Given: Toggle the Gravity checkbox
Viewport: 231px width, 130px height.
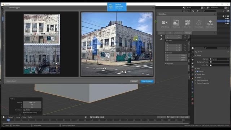Looking at the screenshot, I should pos(197,71).
